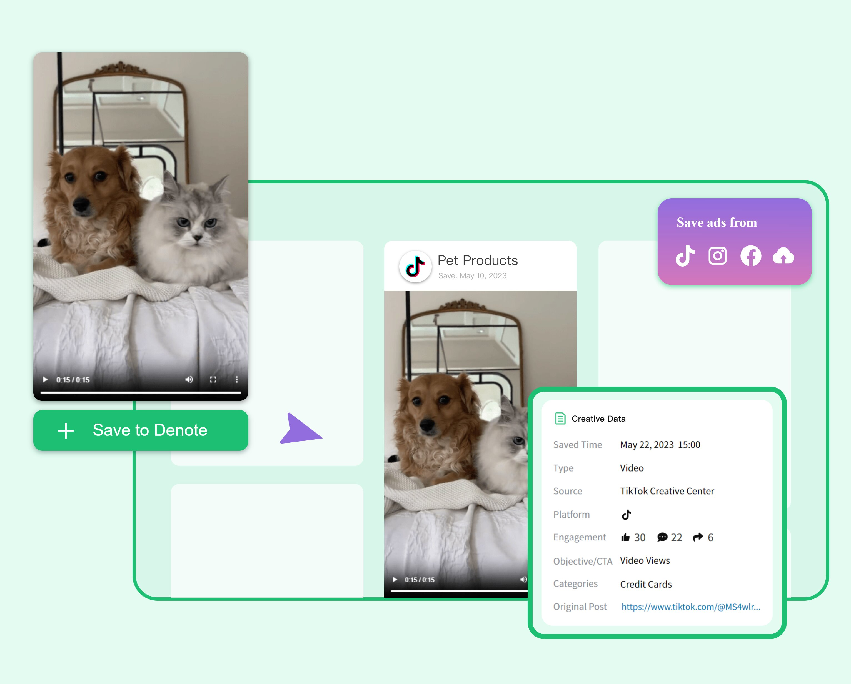Click the Saved Time label
This screenshot has height=684, width=851.
(577, 445)
